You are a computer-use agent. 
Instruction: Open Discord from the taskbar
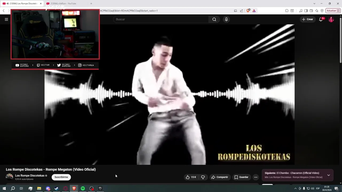(x=48, y=189)
